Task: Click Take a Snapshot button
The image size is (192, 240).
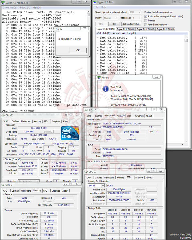Action: [x=131, y=24]
